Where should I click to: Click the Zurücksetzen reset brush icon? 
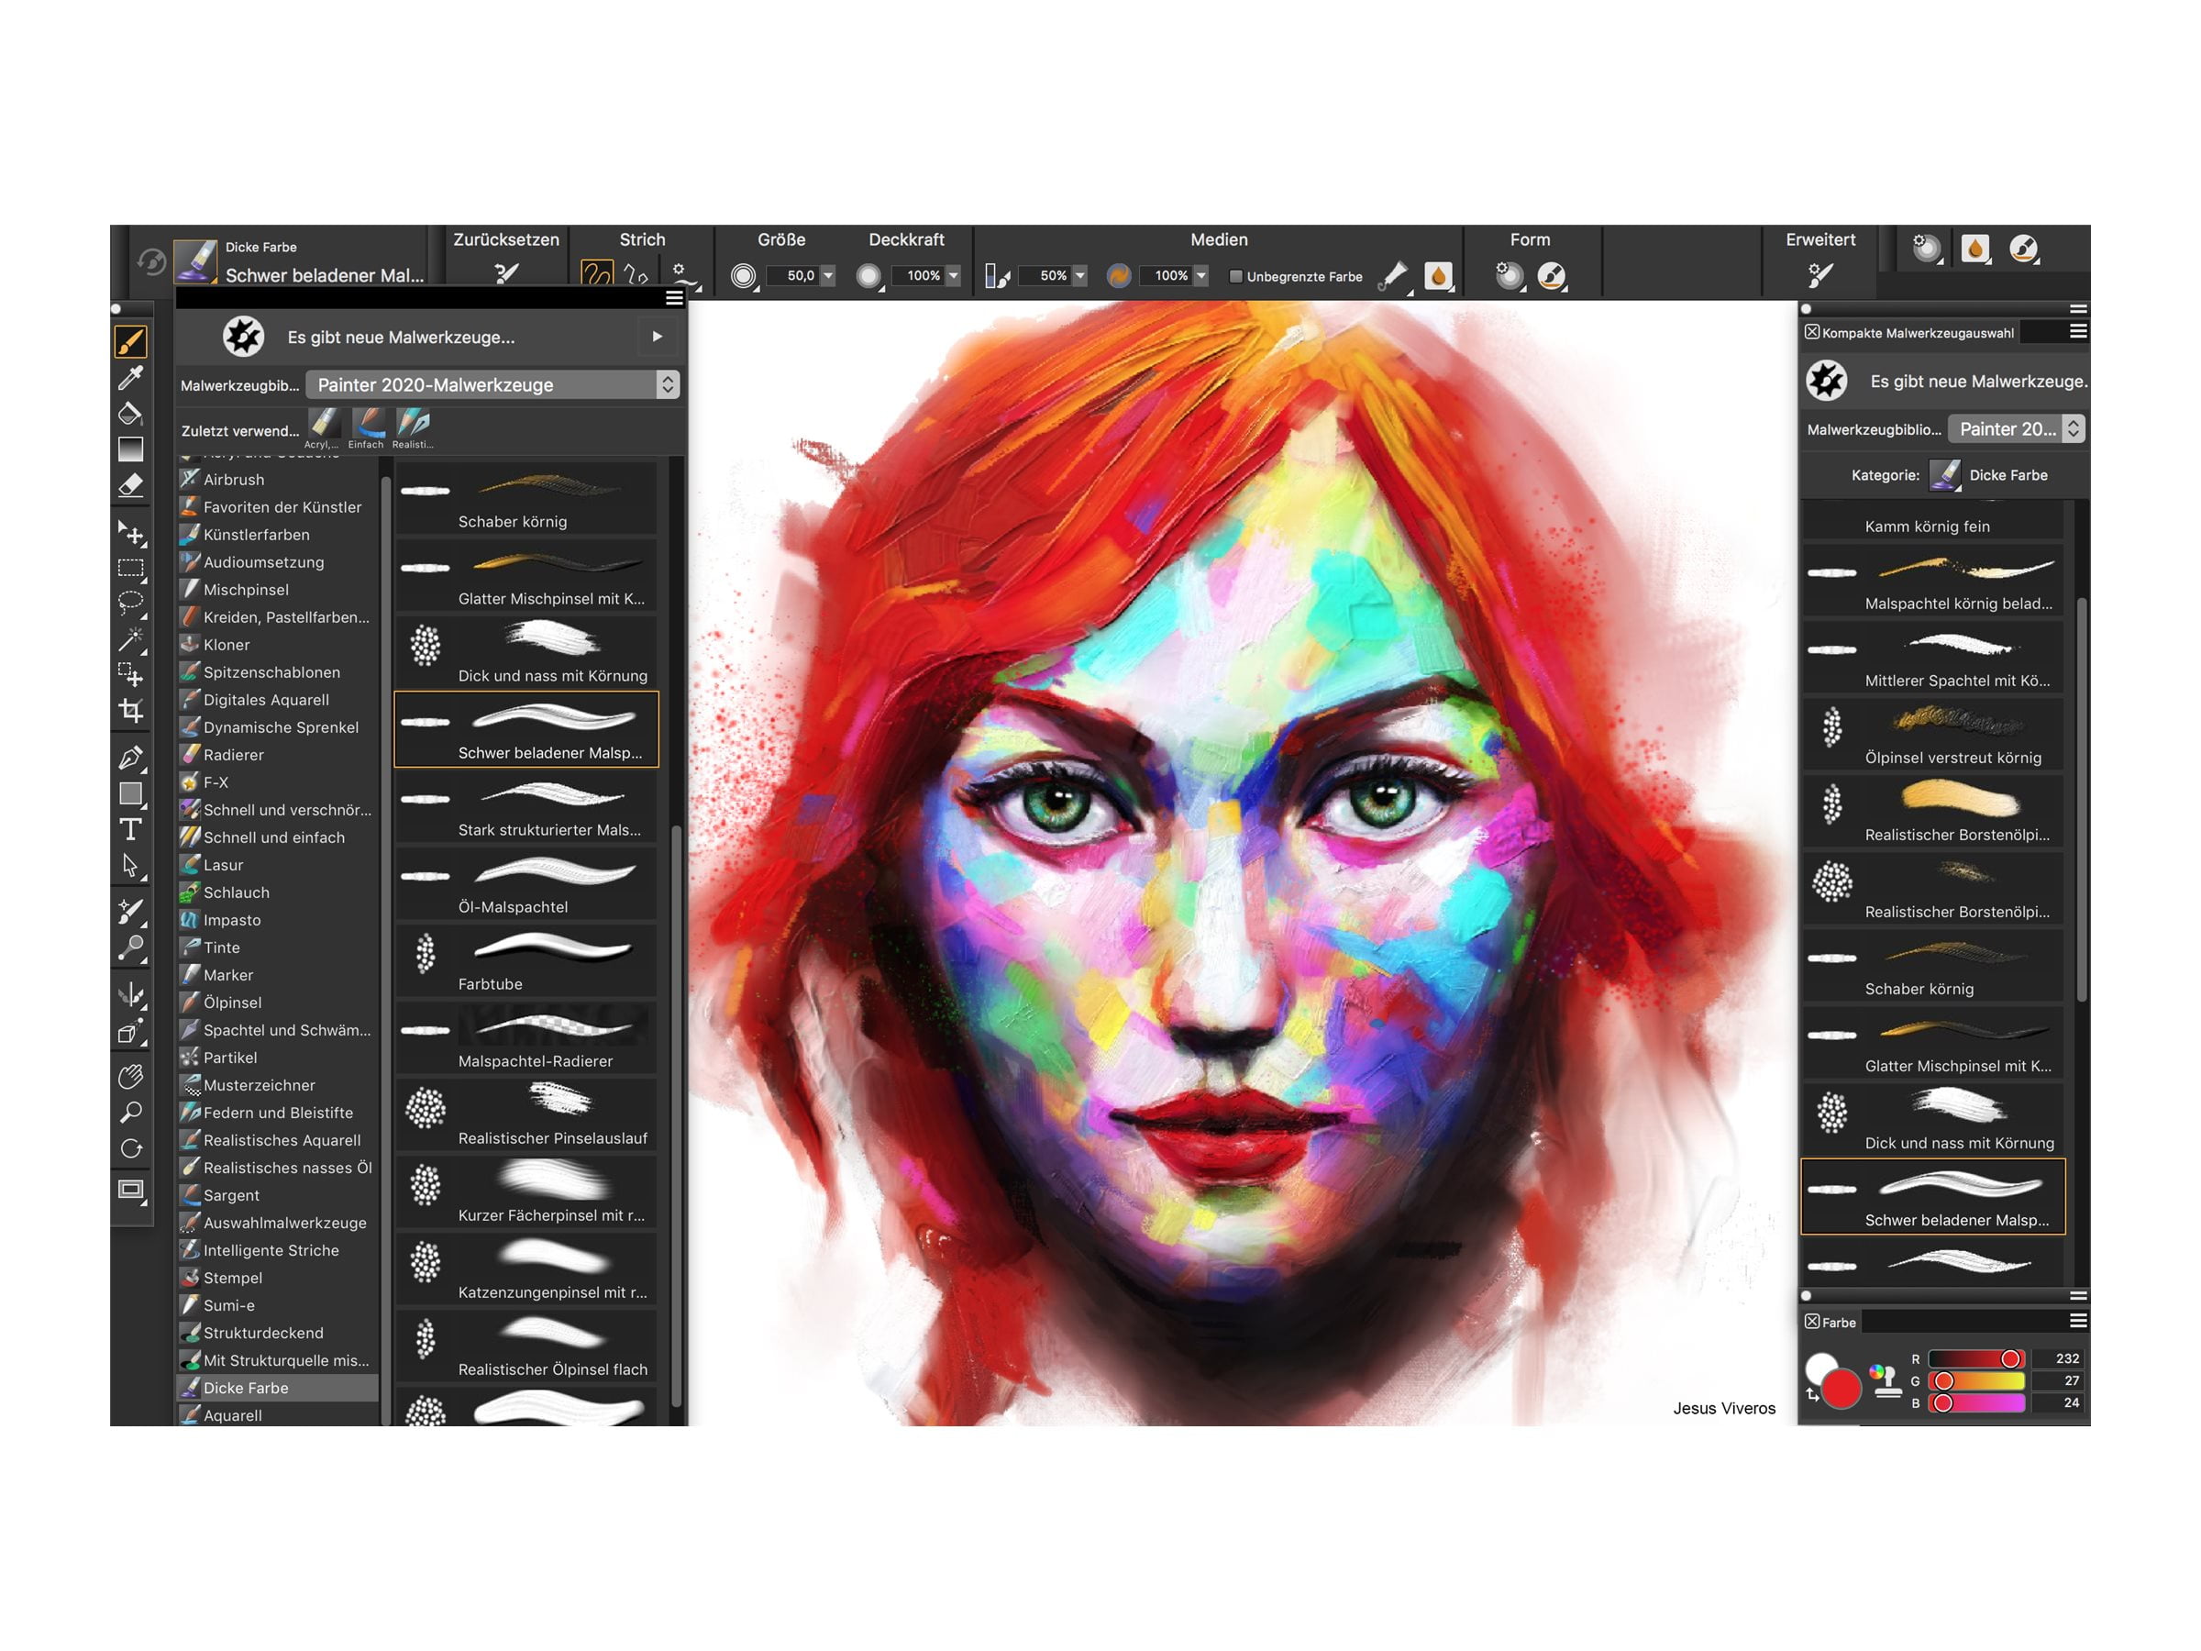[506, 272]
